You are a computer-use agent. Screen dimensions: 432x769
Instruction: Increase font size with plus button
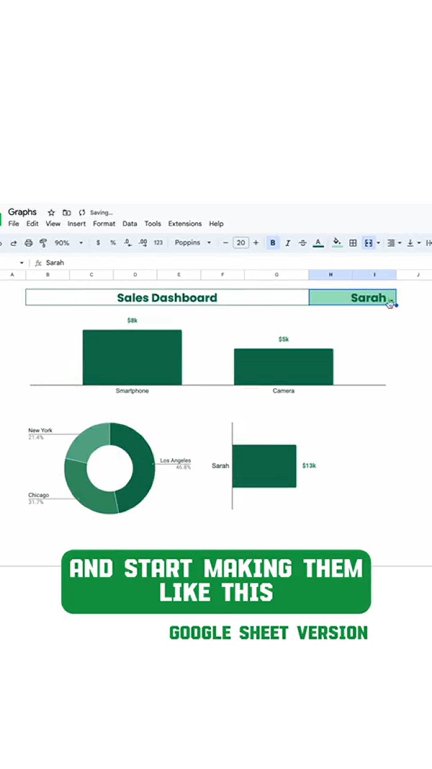coord(256,243)
